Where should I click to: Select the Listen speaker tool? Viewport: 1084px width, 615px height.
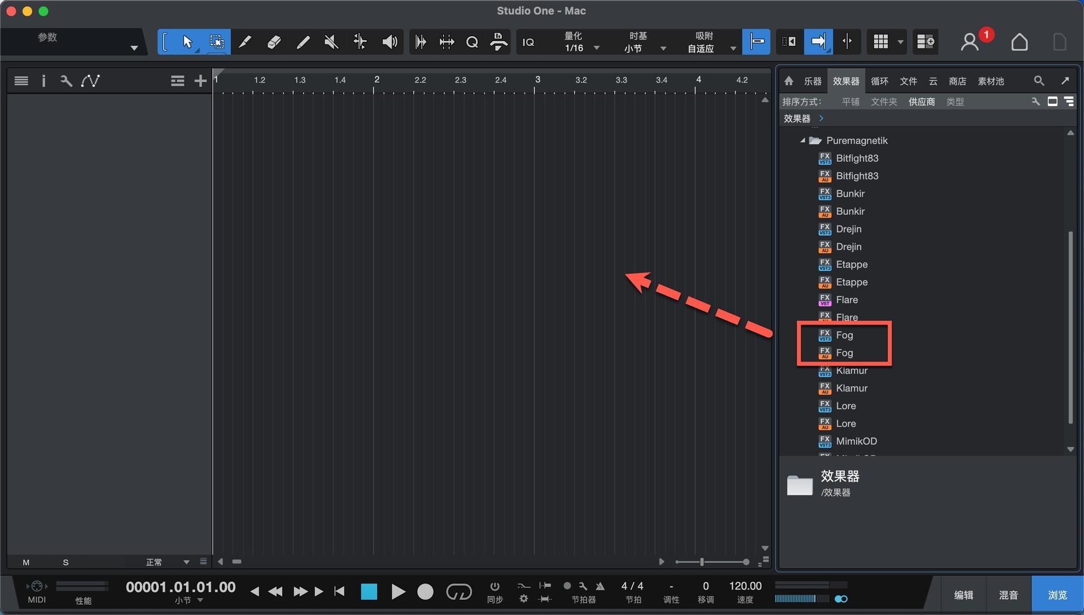[390, 42]
